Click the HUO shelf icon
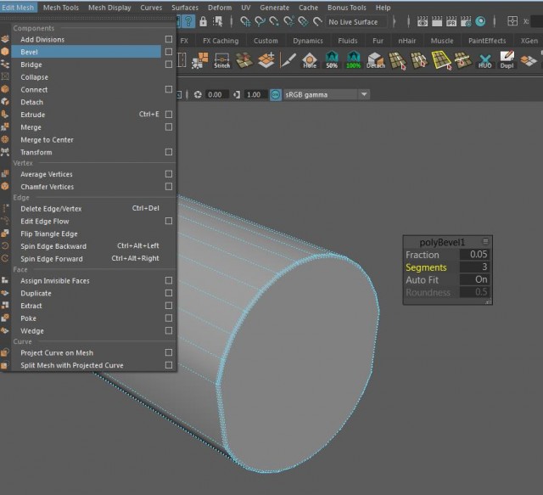 (x=484, y=61)
